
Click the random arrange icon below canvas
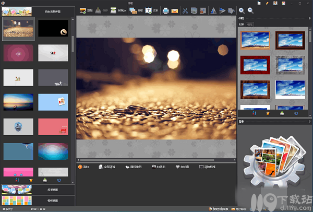click(x=127, y=167)
